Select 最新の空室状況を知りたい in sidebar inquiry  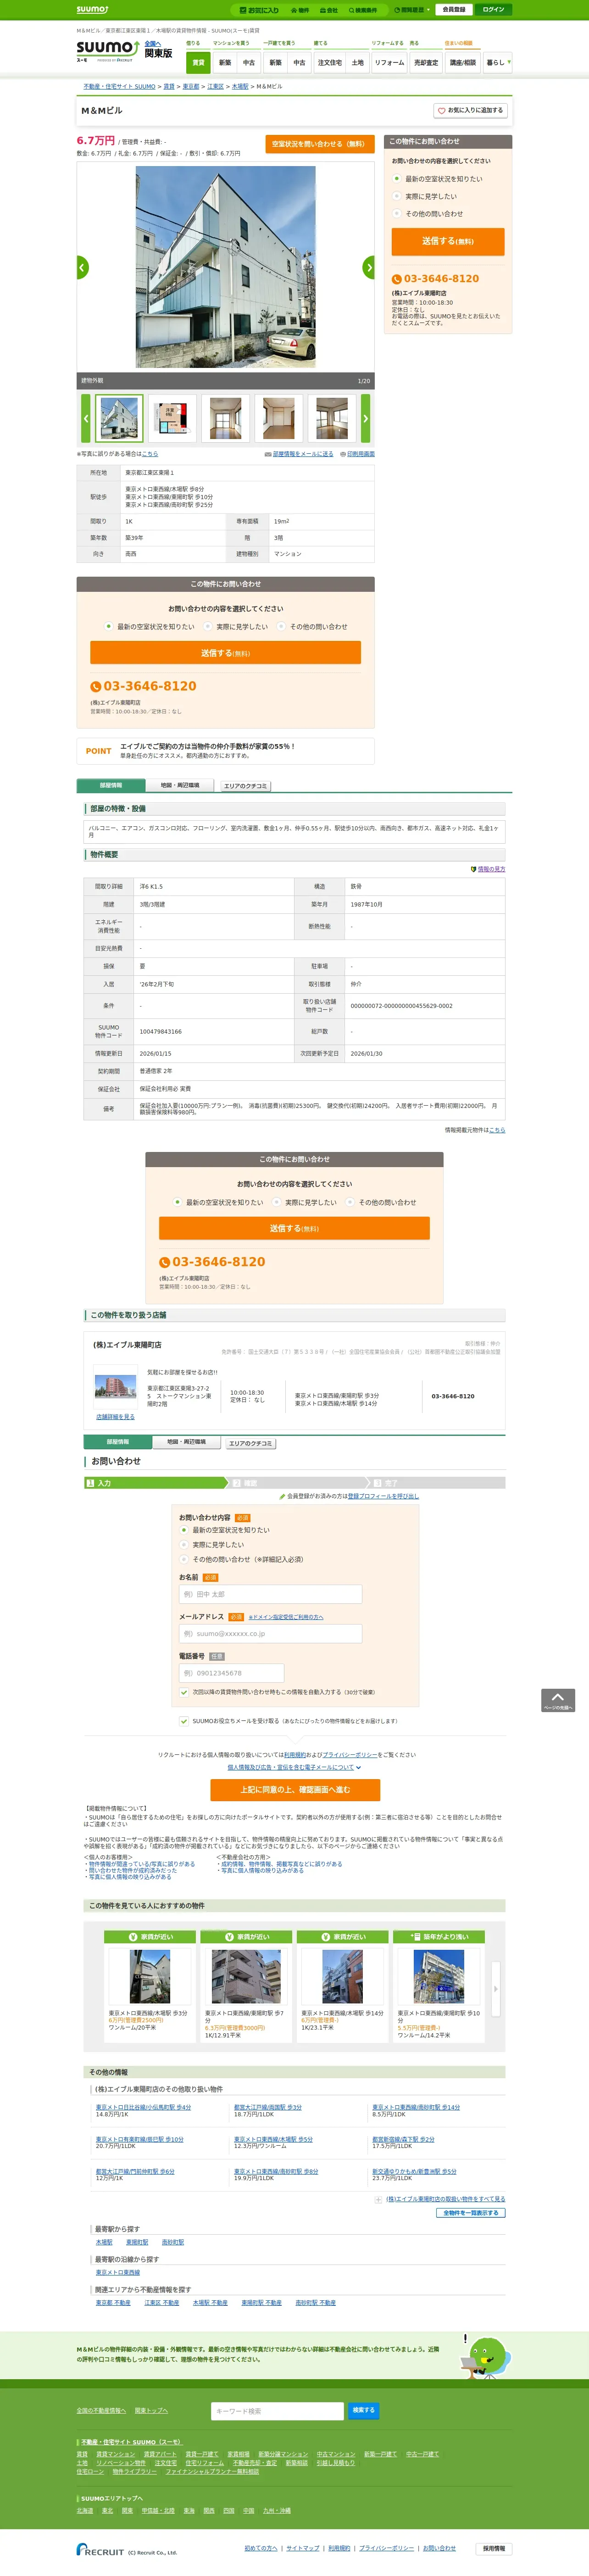pos(397,179)
